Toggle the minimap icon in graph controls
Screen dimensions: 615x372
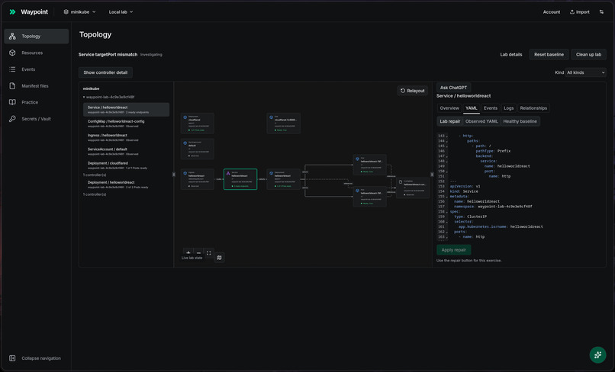(x=219, y=258)
